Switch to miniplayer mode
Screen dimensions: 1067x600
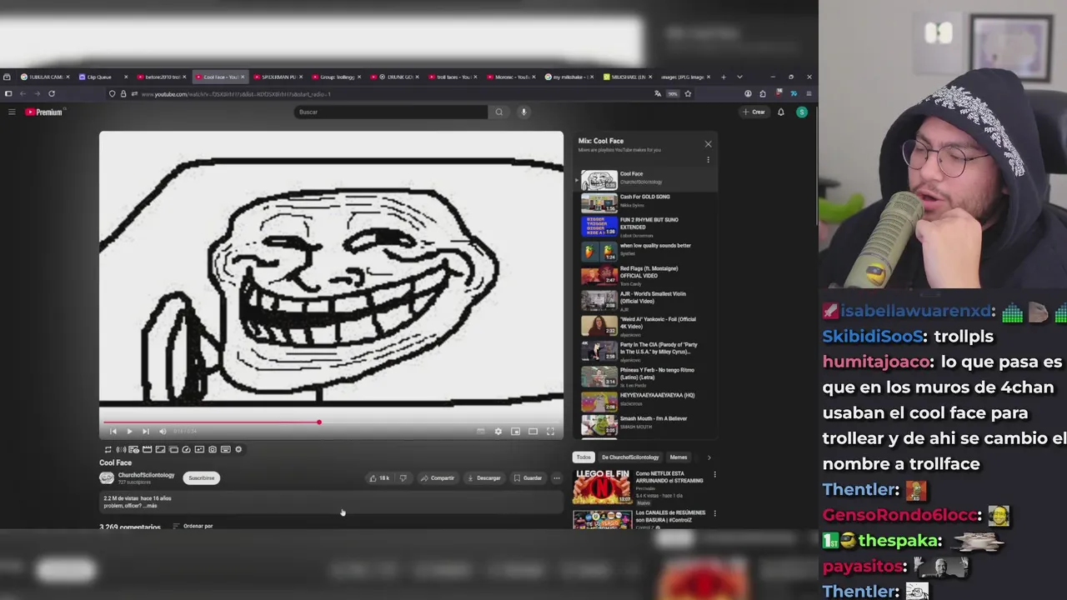point(515,432)
